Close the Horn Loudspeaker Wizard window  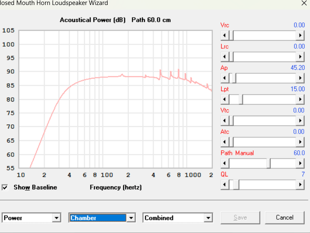coord(304,3)
